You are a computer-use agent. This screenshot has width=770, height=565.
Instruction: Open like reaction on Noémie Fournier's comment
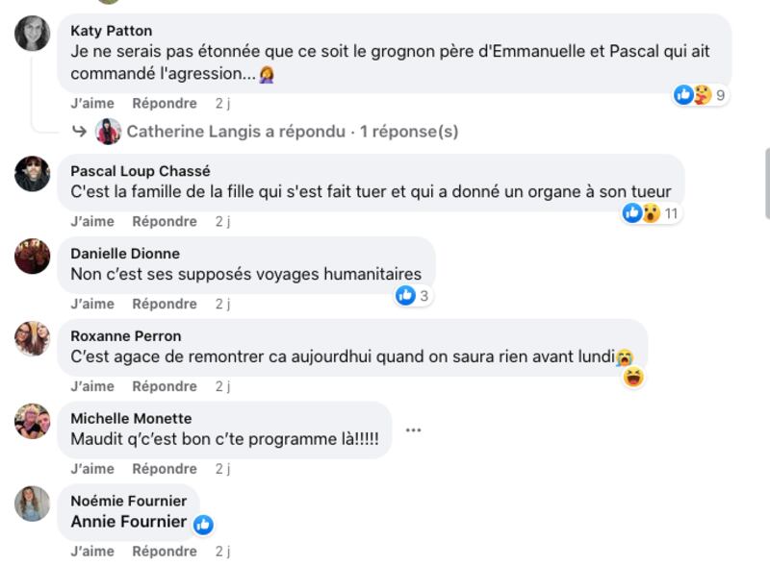203,525
